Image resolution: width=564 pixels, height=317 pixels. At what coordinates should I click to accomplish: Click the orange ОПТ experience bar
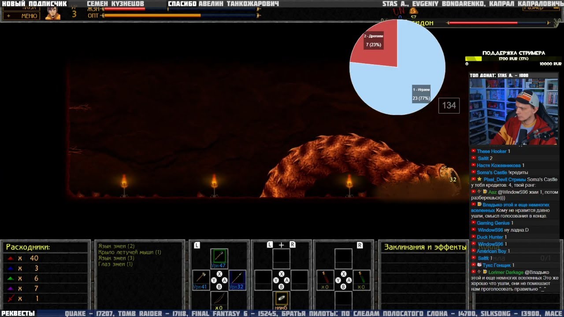[181, 15]
